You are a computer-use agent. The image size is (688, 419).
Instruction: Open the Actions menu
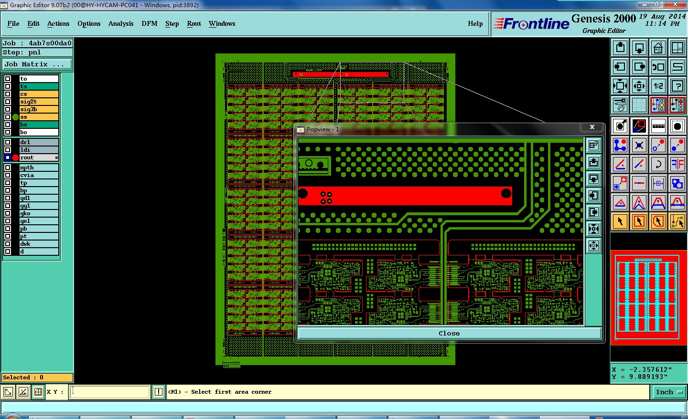pos(58,23)
